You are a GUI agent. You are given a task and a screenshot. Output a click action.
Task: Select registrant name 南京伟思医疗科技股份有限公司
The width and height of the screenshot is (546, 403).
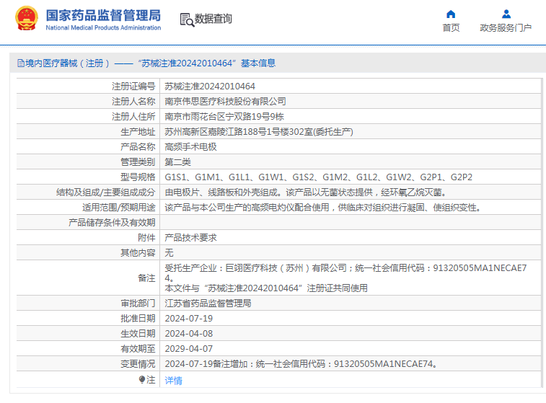225,101
